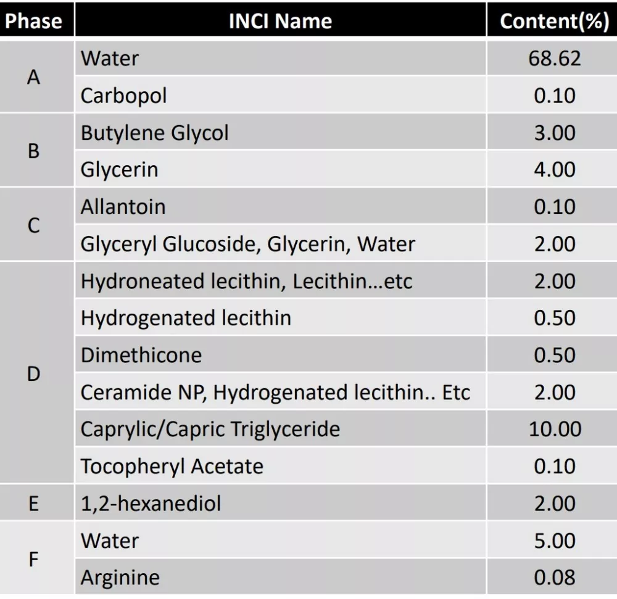Click the Tocopheryl Acetate cell
Screen dimensions: 617x599
172,466
